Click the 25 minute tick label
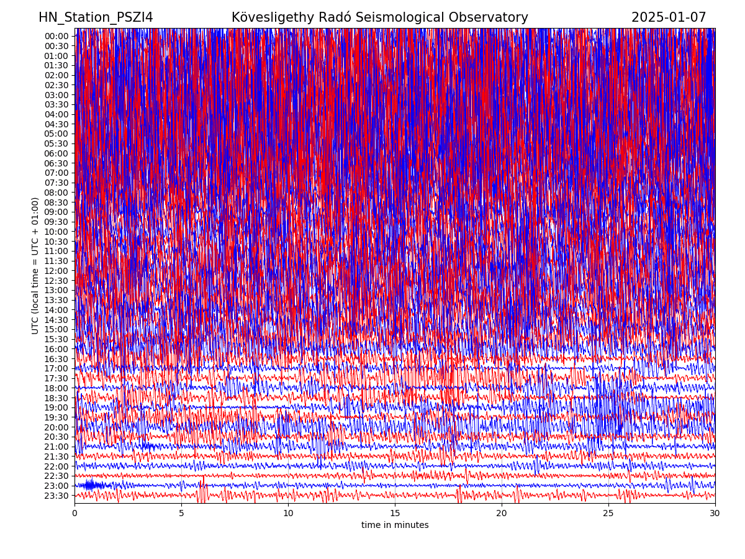745x559 pixels. click(x=608, y=513)
